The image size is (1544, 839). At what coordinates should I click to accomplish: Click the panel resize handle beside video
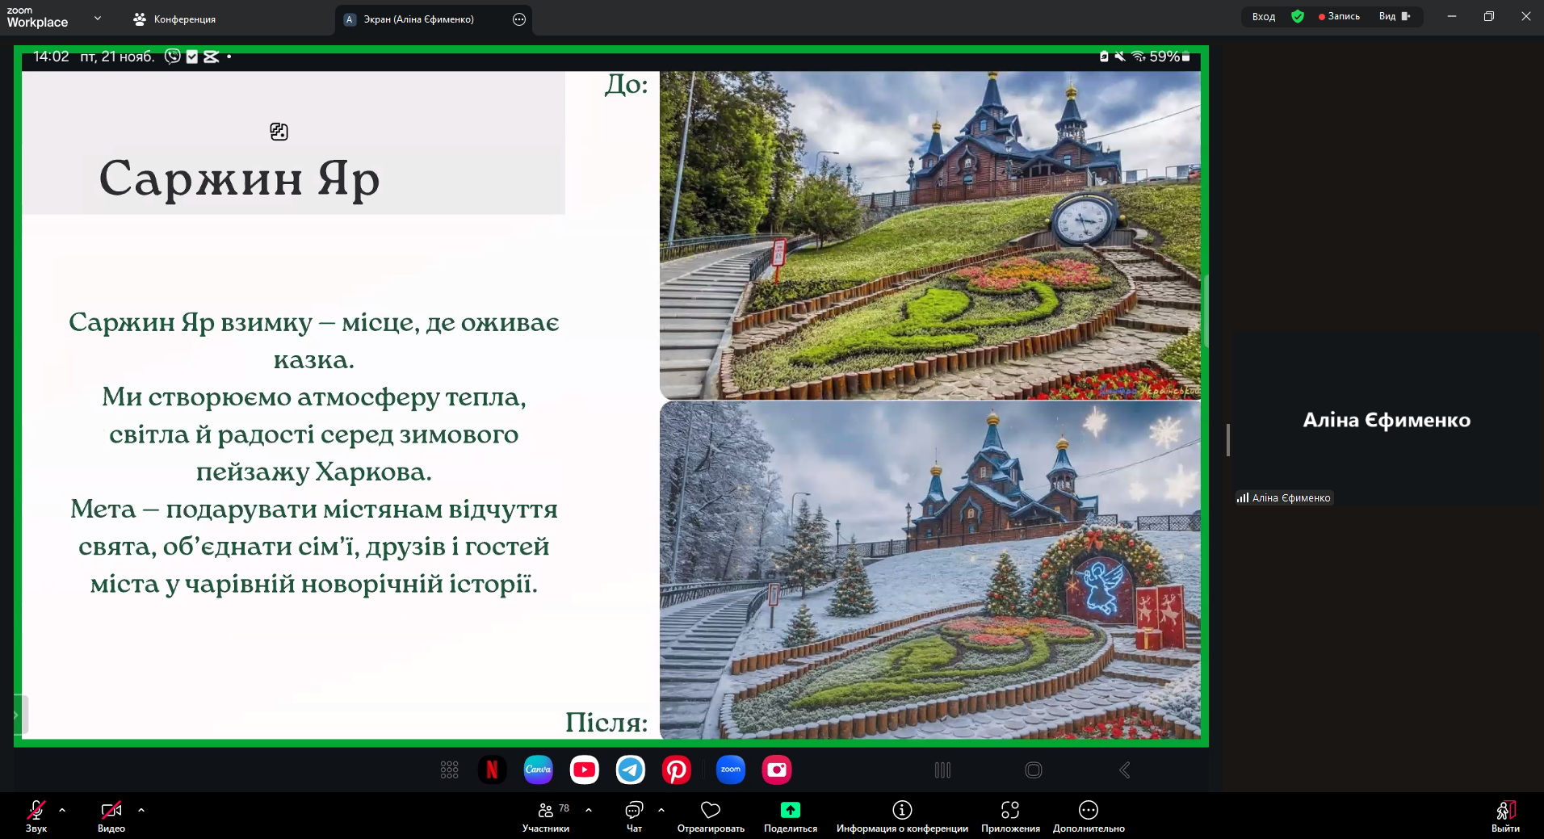pyautogui.click(x=1227, y=440)
